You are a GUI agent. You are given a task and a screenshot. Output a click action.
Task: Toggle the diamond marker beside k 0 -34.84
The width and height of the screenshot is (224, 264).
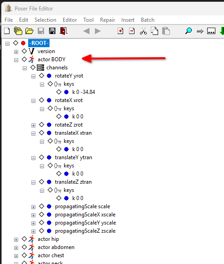[x=59, y=92]
